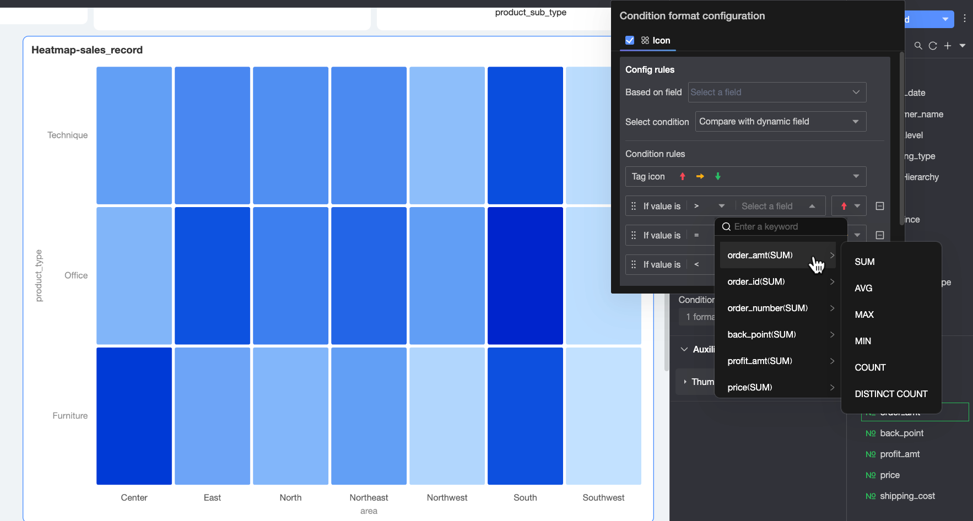Click the 'Technique' y-axis label

[67, 135]
